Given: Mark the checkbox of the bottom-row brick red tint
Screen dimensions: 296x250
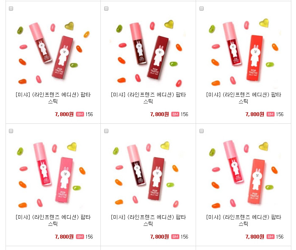Looking at the screenshot, I should coord(106,131).
